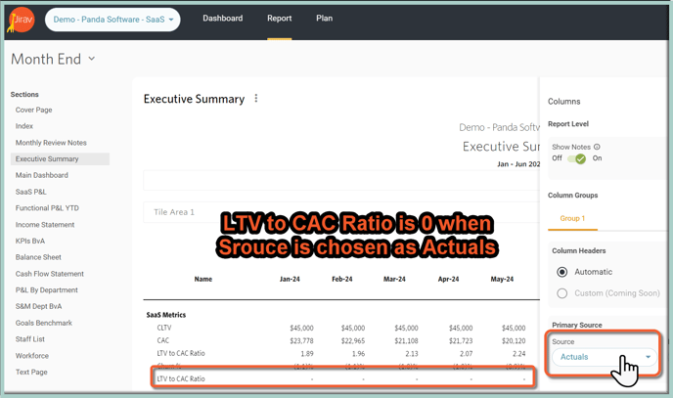Image resolution: width=673 pixels, height=398 pixels.
Task: Open the Staff List section
Action: pos(30,338)
